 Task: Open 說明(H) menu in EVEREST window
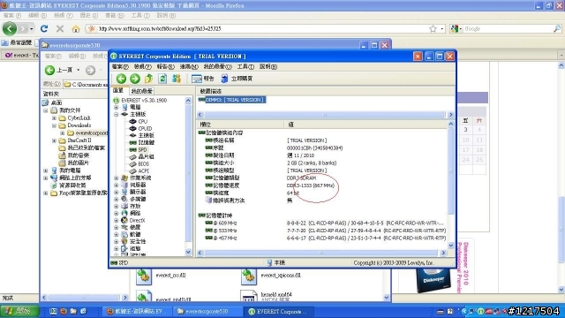268,67
